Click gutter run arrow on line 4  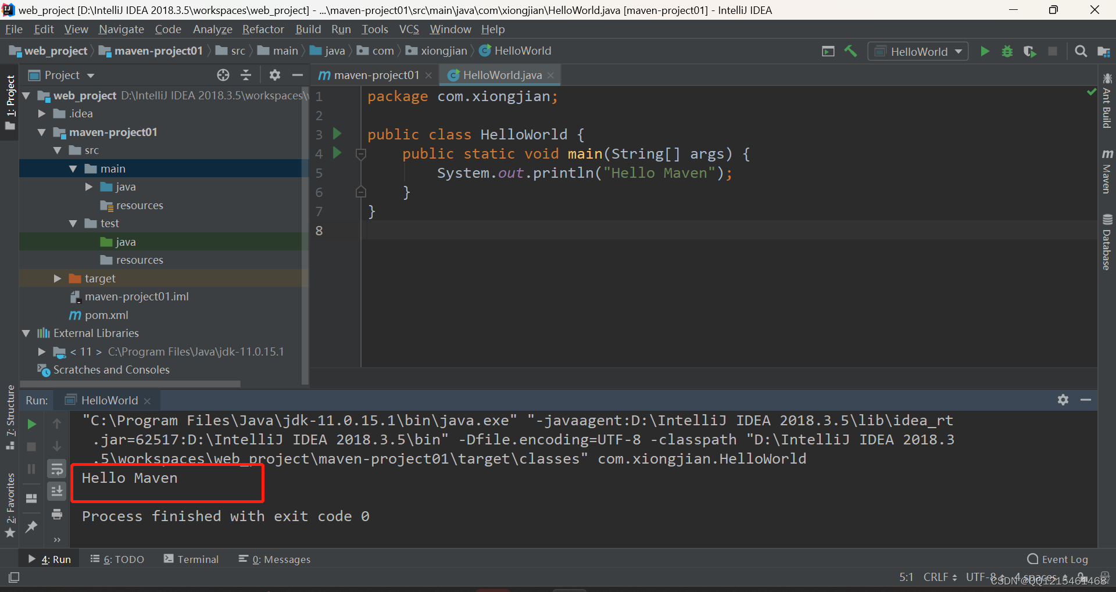coord(337,153)
